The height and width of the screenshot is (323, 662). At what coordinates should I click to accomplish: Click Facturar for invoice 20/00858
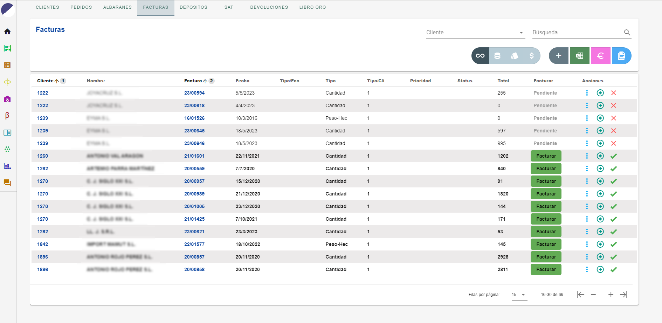[x=546, y=269]
